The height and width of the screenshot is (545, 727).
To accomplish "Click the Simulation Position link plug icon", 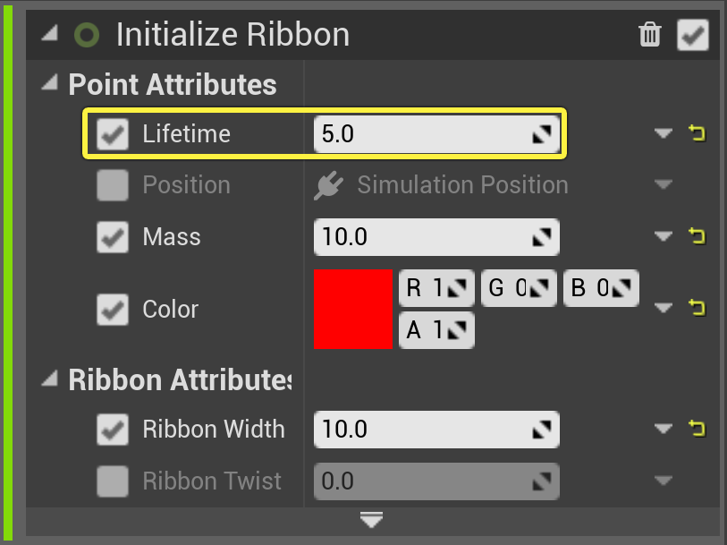I will click(x=329, y=185).
